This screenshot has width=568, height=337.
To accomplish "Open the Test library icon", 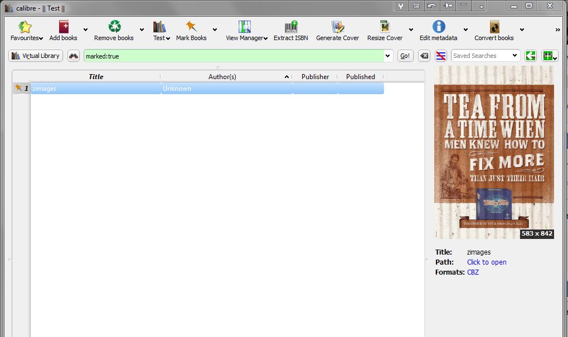I will click(159, 27).
